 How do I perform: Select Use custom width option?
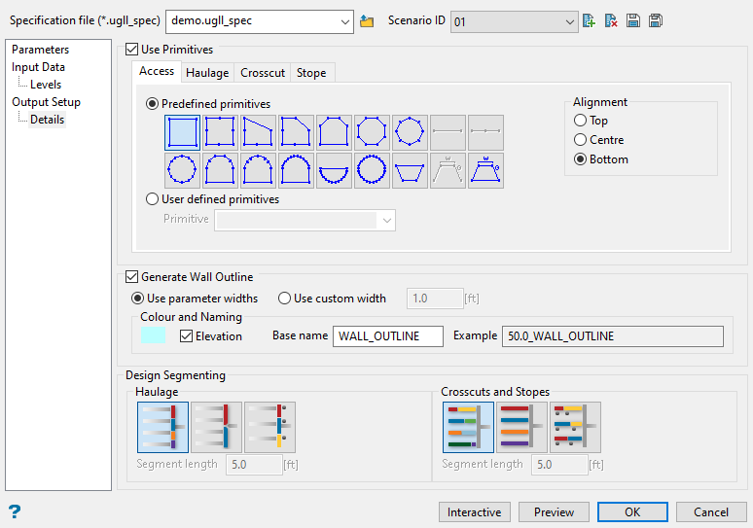coord(285,299)
